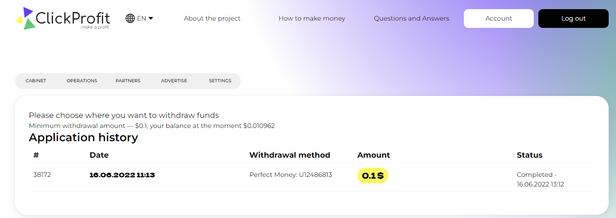This screenshot has height=218, width=616.
Task: Select the Partners tab
Action: pos(128,81)
